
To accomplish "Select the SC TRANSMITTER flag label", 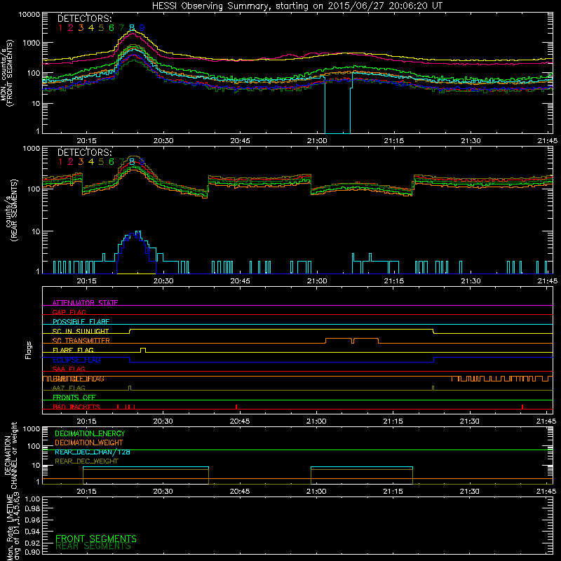I will click(81, 341).
